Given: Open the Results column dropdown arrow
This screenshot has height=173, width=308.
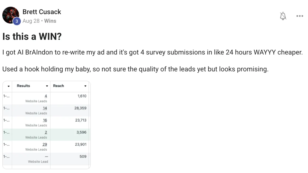Looking at the screenshot, I should coord(47,86).
